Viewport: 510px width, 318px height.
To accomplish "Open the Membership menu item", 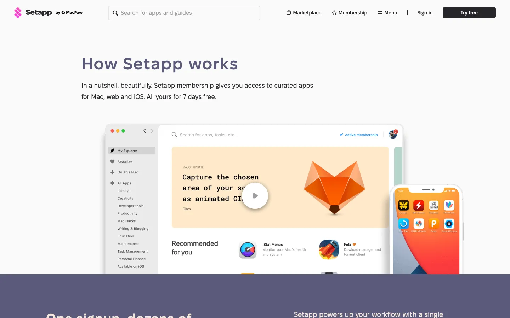I will 350,13.
